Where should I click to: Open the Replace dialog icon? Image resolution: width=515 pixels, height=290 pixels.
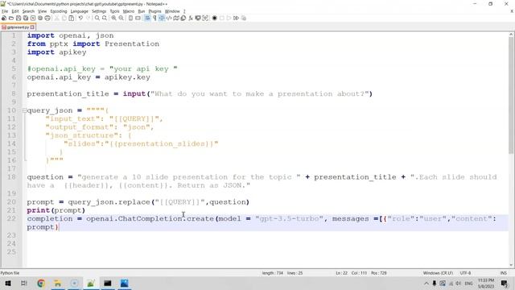coord(105,18)
